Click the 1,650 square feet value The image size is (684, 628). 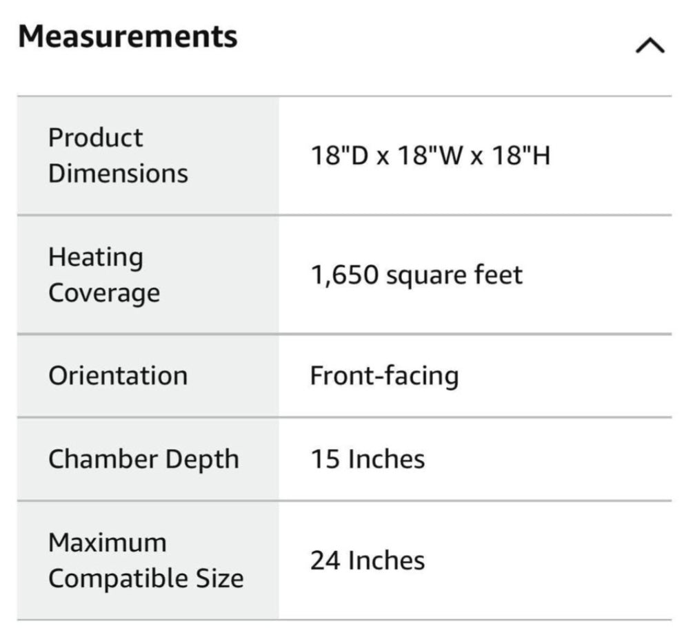[416, 275]
